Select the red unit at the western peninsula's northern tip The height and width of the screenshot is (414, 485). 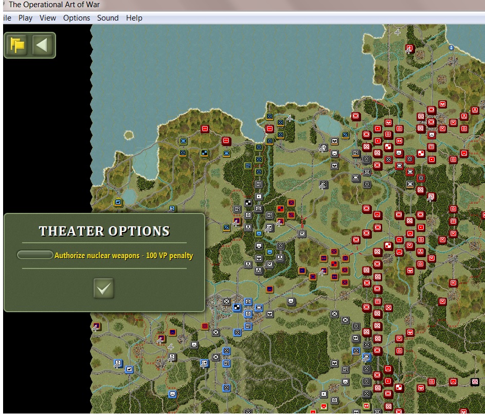(205, 129)
